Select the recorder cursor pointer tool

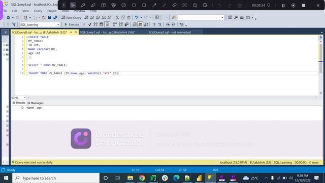(73, 5)
